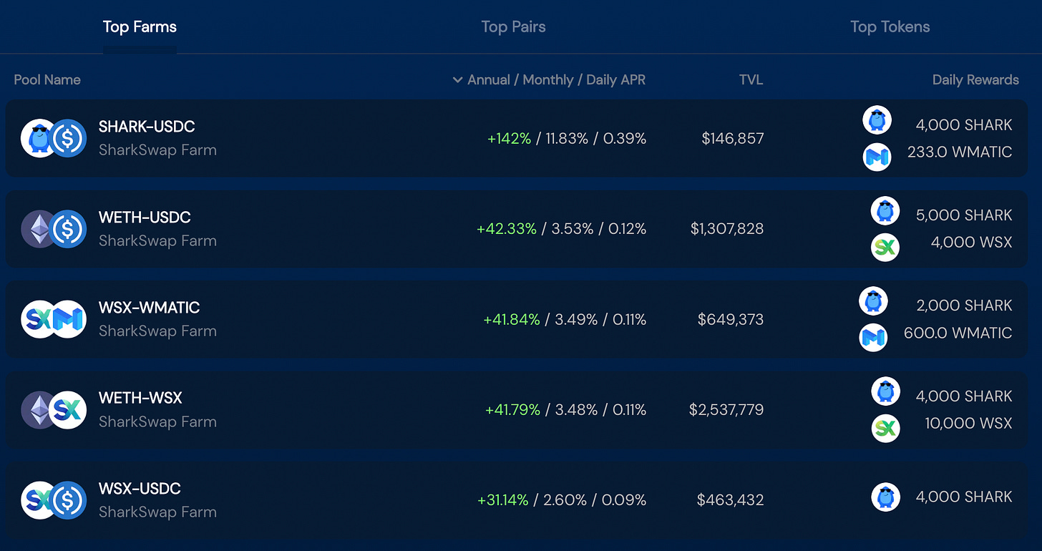Switch to the Top Farms tab
1042x551 pixels.
pyautogui.click(x=140, y=27)
